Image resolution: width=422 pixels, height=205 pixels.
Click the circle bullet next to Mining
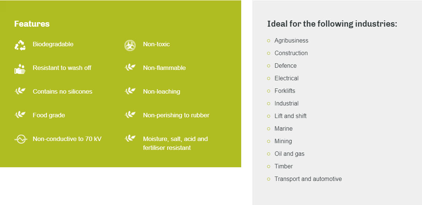pos(269,141)
